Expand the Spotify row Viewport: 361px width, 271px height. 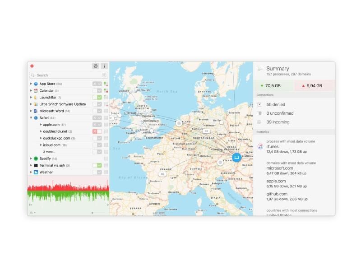[31, 159]
